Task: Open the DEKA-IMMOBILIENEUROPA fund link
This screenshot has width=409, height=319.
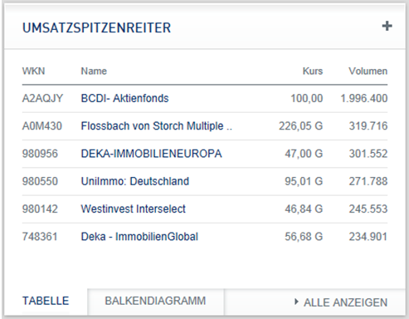Action: (x=151, y=154)
